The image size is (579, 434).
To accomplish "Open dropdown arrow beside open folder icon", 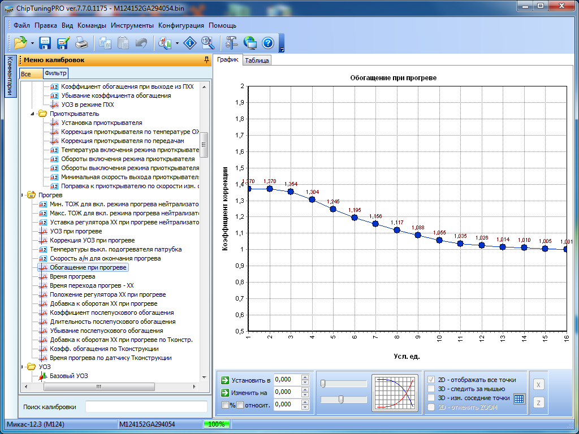I will (x=32, y=43).
